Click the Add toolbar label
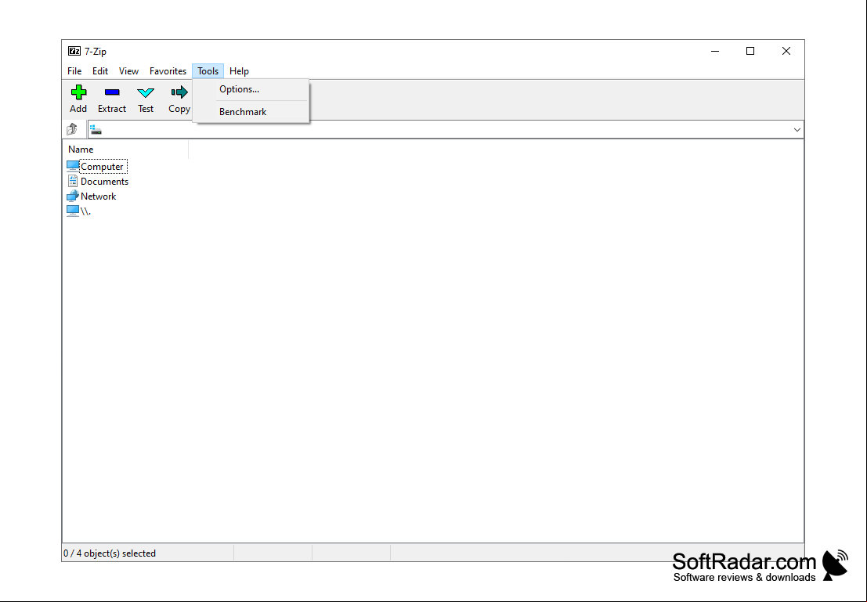 (78, 109)
